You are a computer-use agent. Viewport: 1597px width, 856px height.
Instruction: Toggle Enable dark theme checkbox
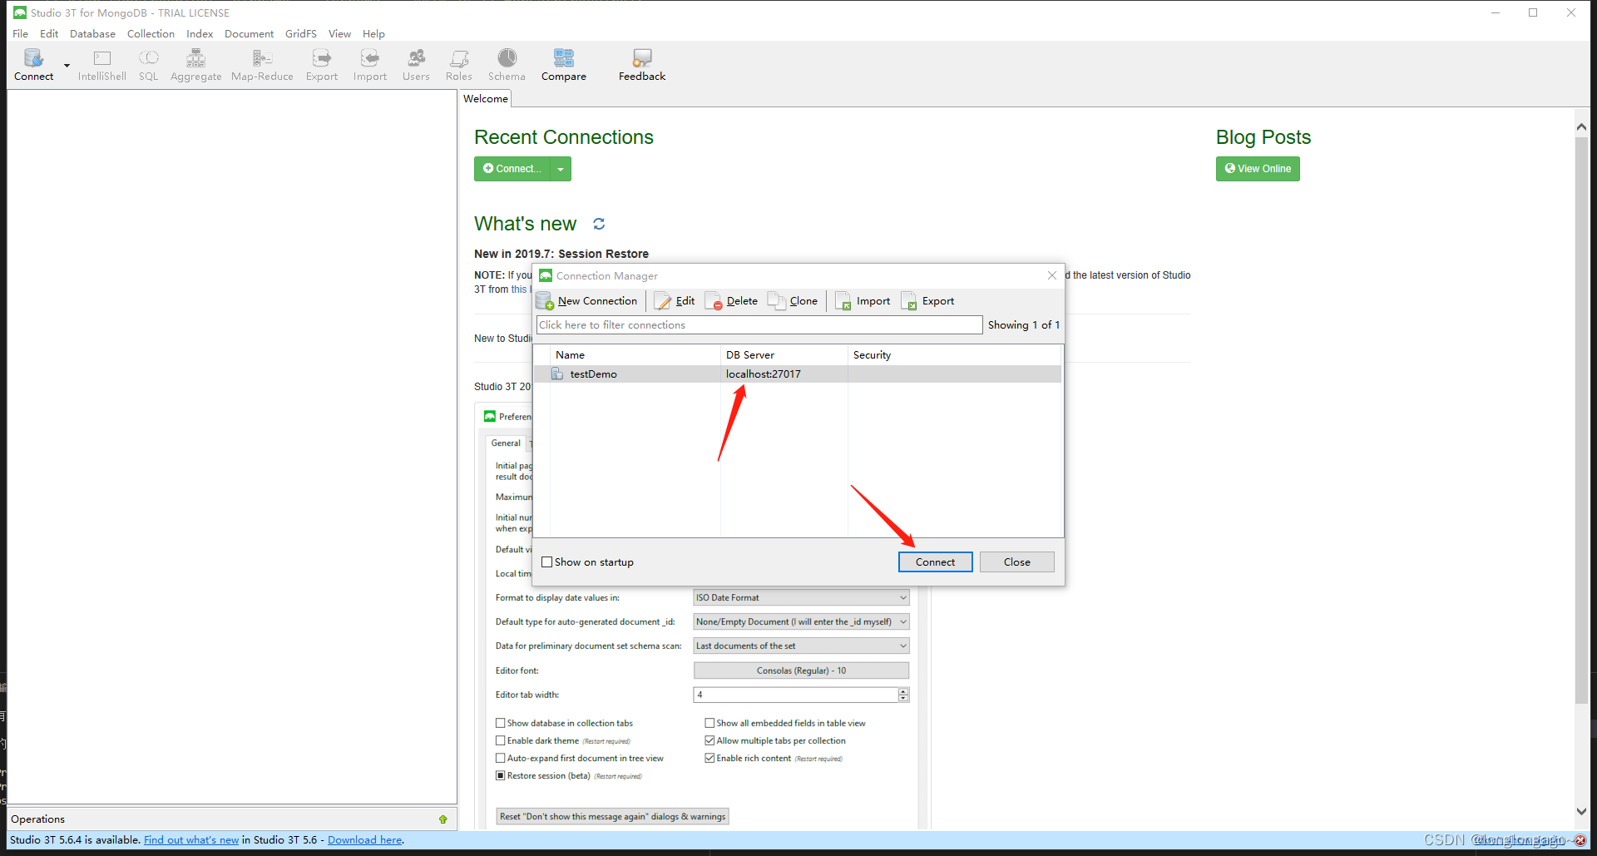[x=501, y=741]
